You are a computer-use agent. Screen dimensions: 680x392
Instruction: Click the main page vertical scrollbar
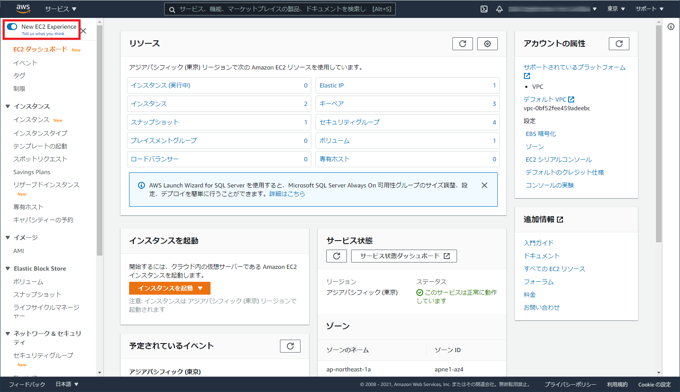[x=659, y=133]
